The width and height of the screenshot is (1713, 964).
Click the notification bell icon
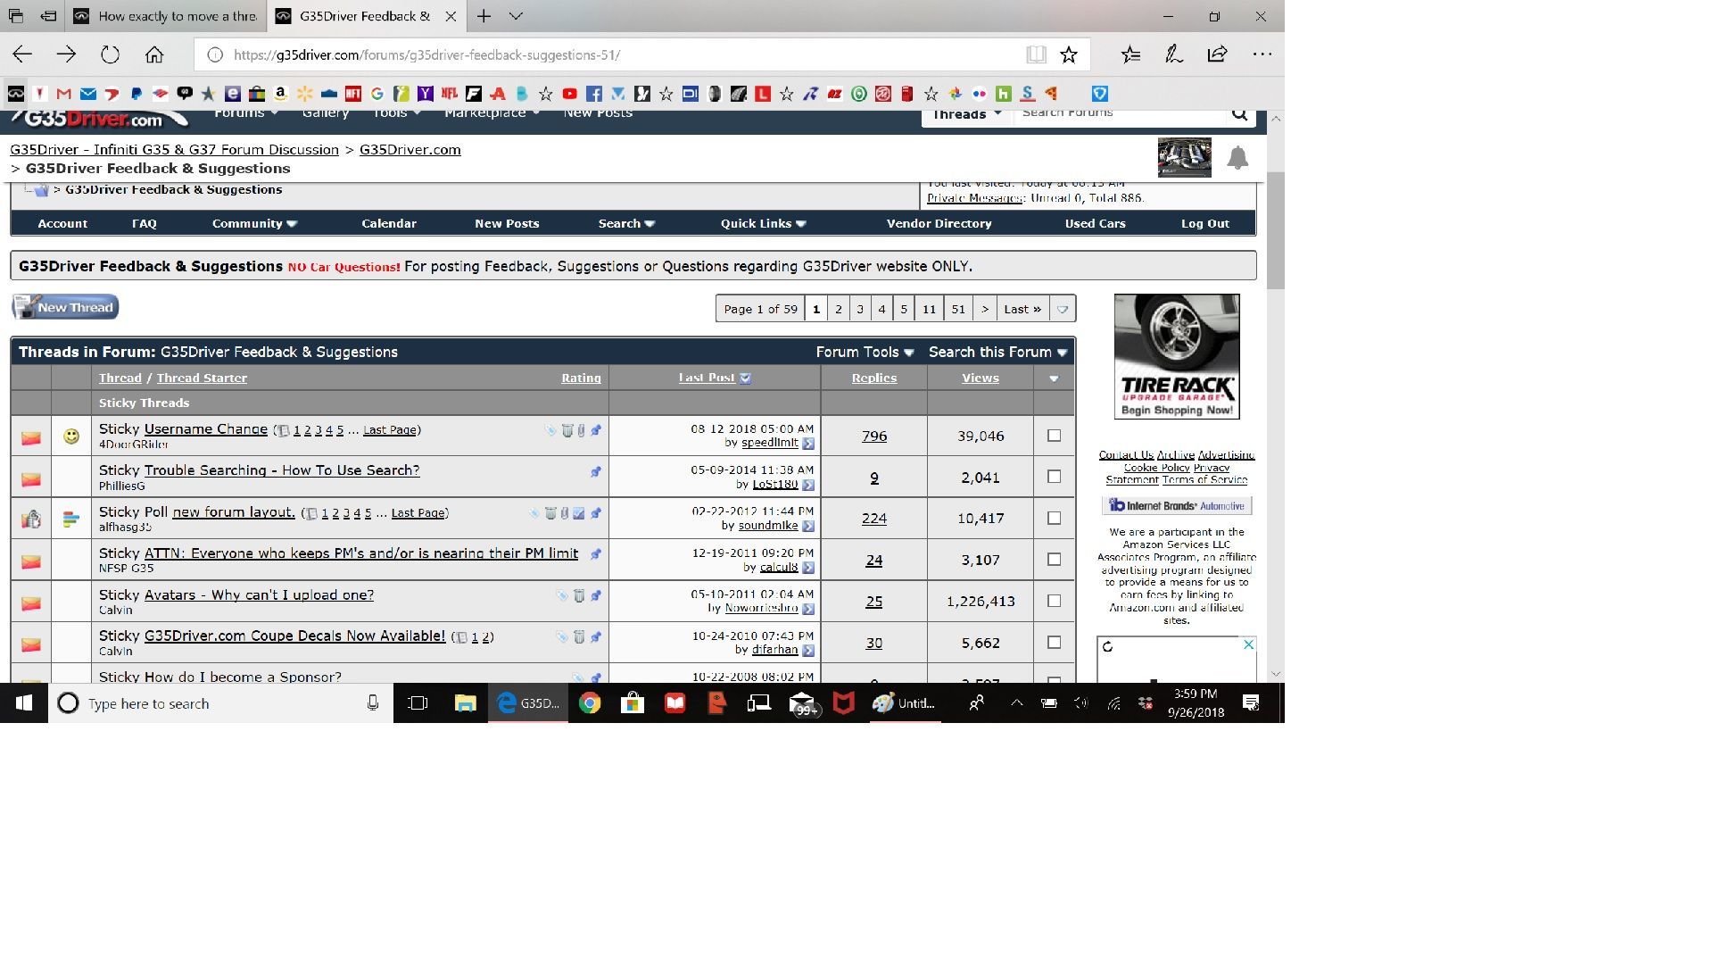pyautogui.click(x=1237, y=159)
